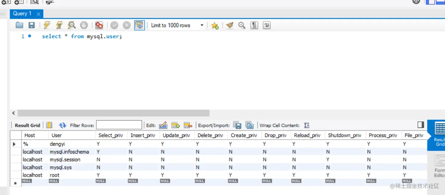Open find panel magnifier icon
The width and height of the screenshot is (445, 195).
[242, 25]
